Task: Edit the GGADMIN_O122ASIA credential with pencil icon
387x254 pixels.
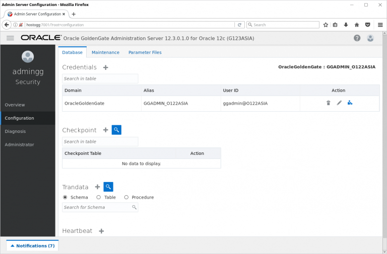Action: point(339,103)
